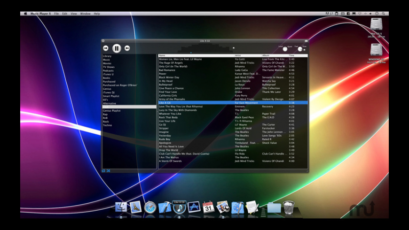Select the song Bad Romance
The height and width of the screenshot is (230, 409).
(x=167, y=70)
